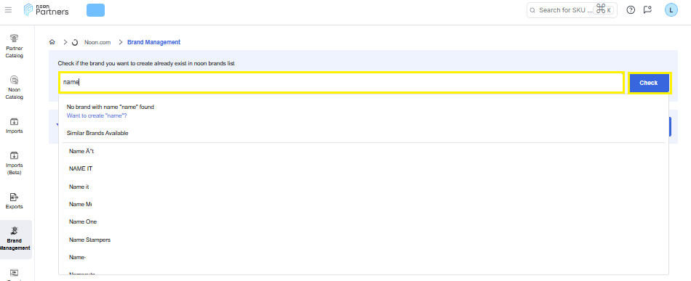Focus the brand name input field
Image resolution: width=691 pixels, height=281 pixels.
click(x=342, y=83)
